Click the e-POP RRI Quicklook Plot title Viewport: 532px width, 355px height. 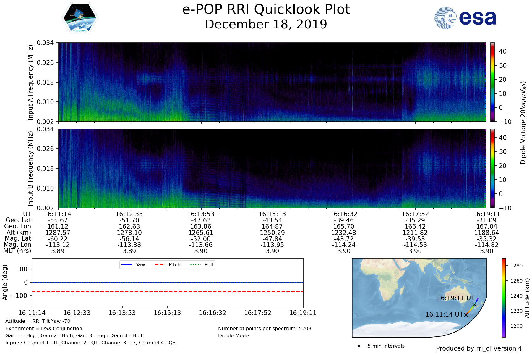tap(266, 9)
